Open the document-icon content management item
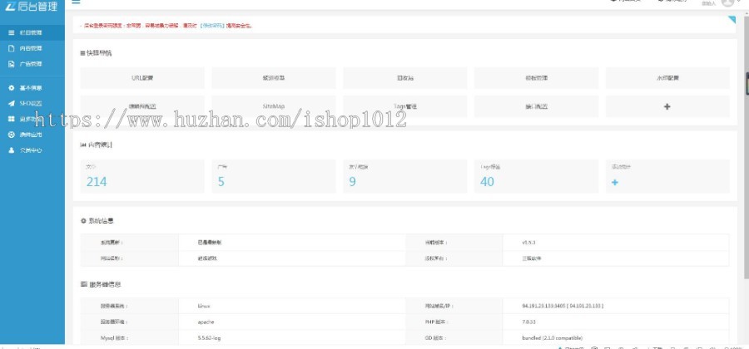 pyautogui.click(x=32, y=48)
